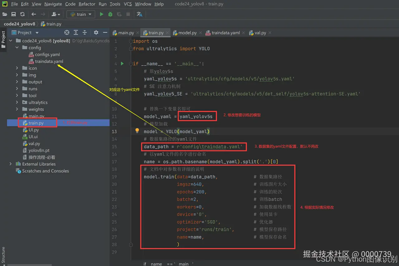Click the Select Opened File target icon
The height and width of the screenshot is (266, 399).
67,33
